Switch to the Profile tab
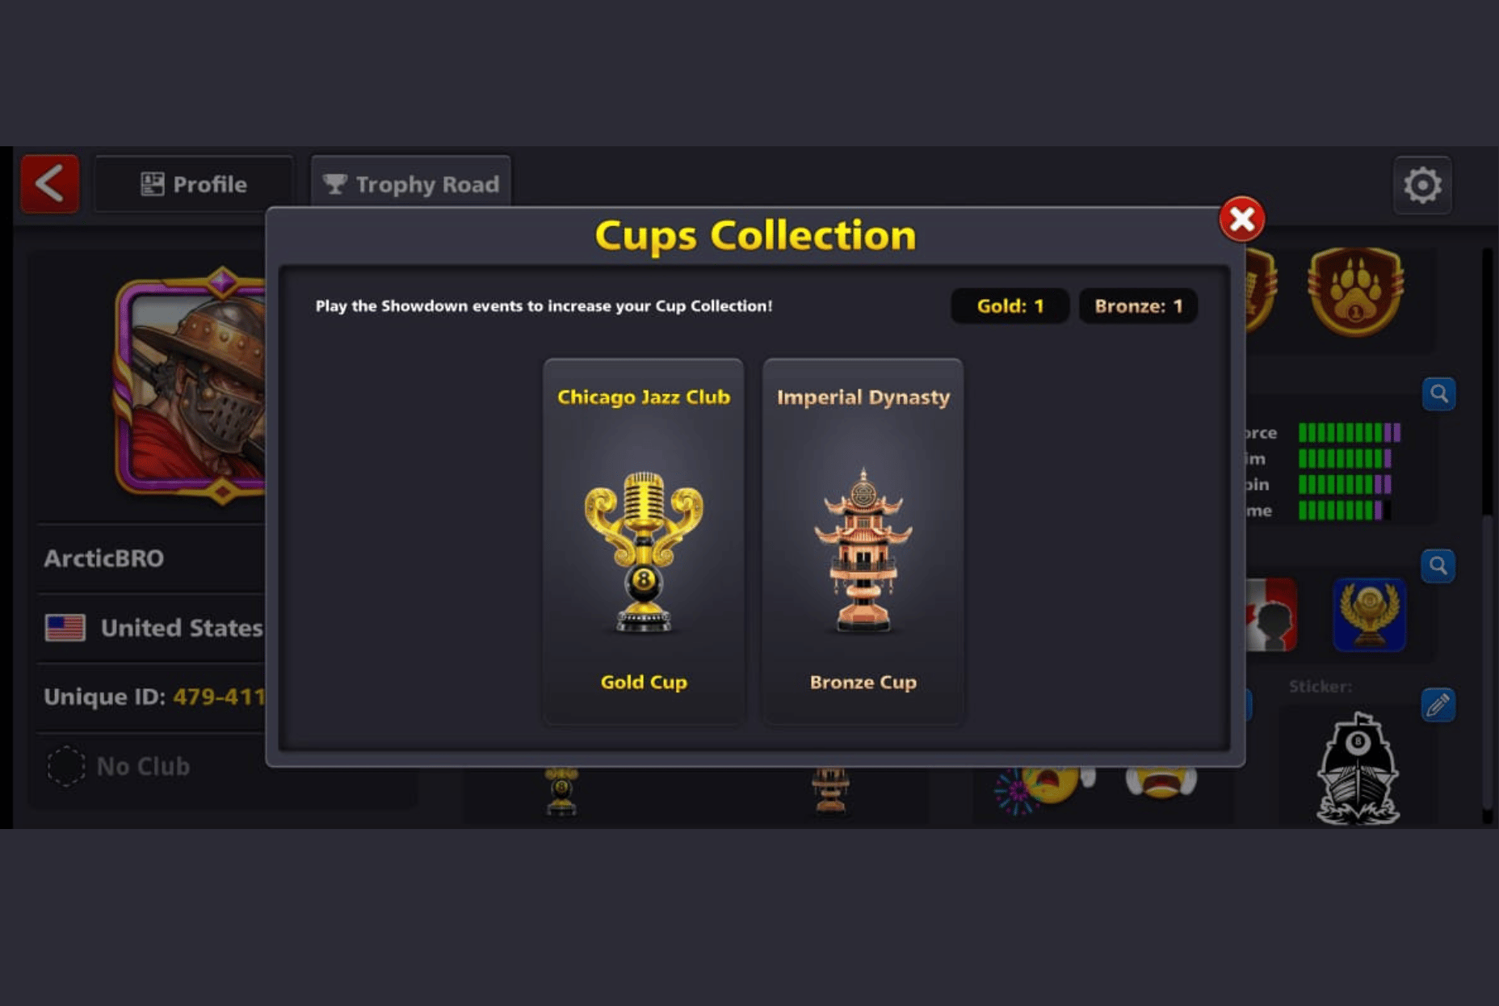This screenshot has height=1006, width=1499. click(194, 184)
